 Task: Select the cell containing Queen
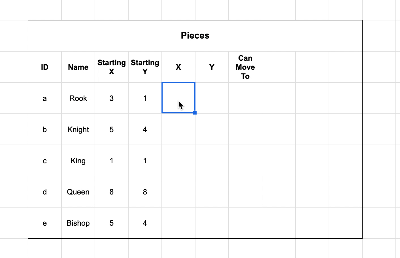[78, 192]
